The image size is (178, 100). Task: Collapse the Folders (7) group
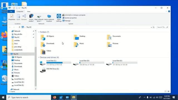click(39, 32)
